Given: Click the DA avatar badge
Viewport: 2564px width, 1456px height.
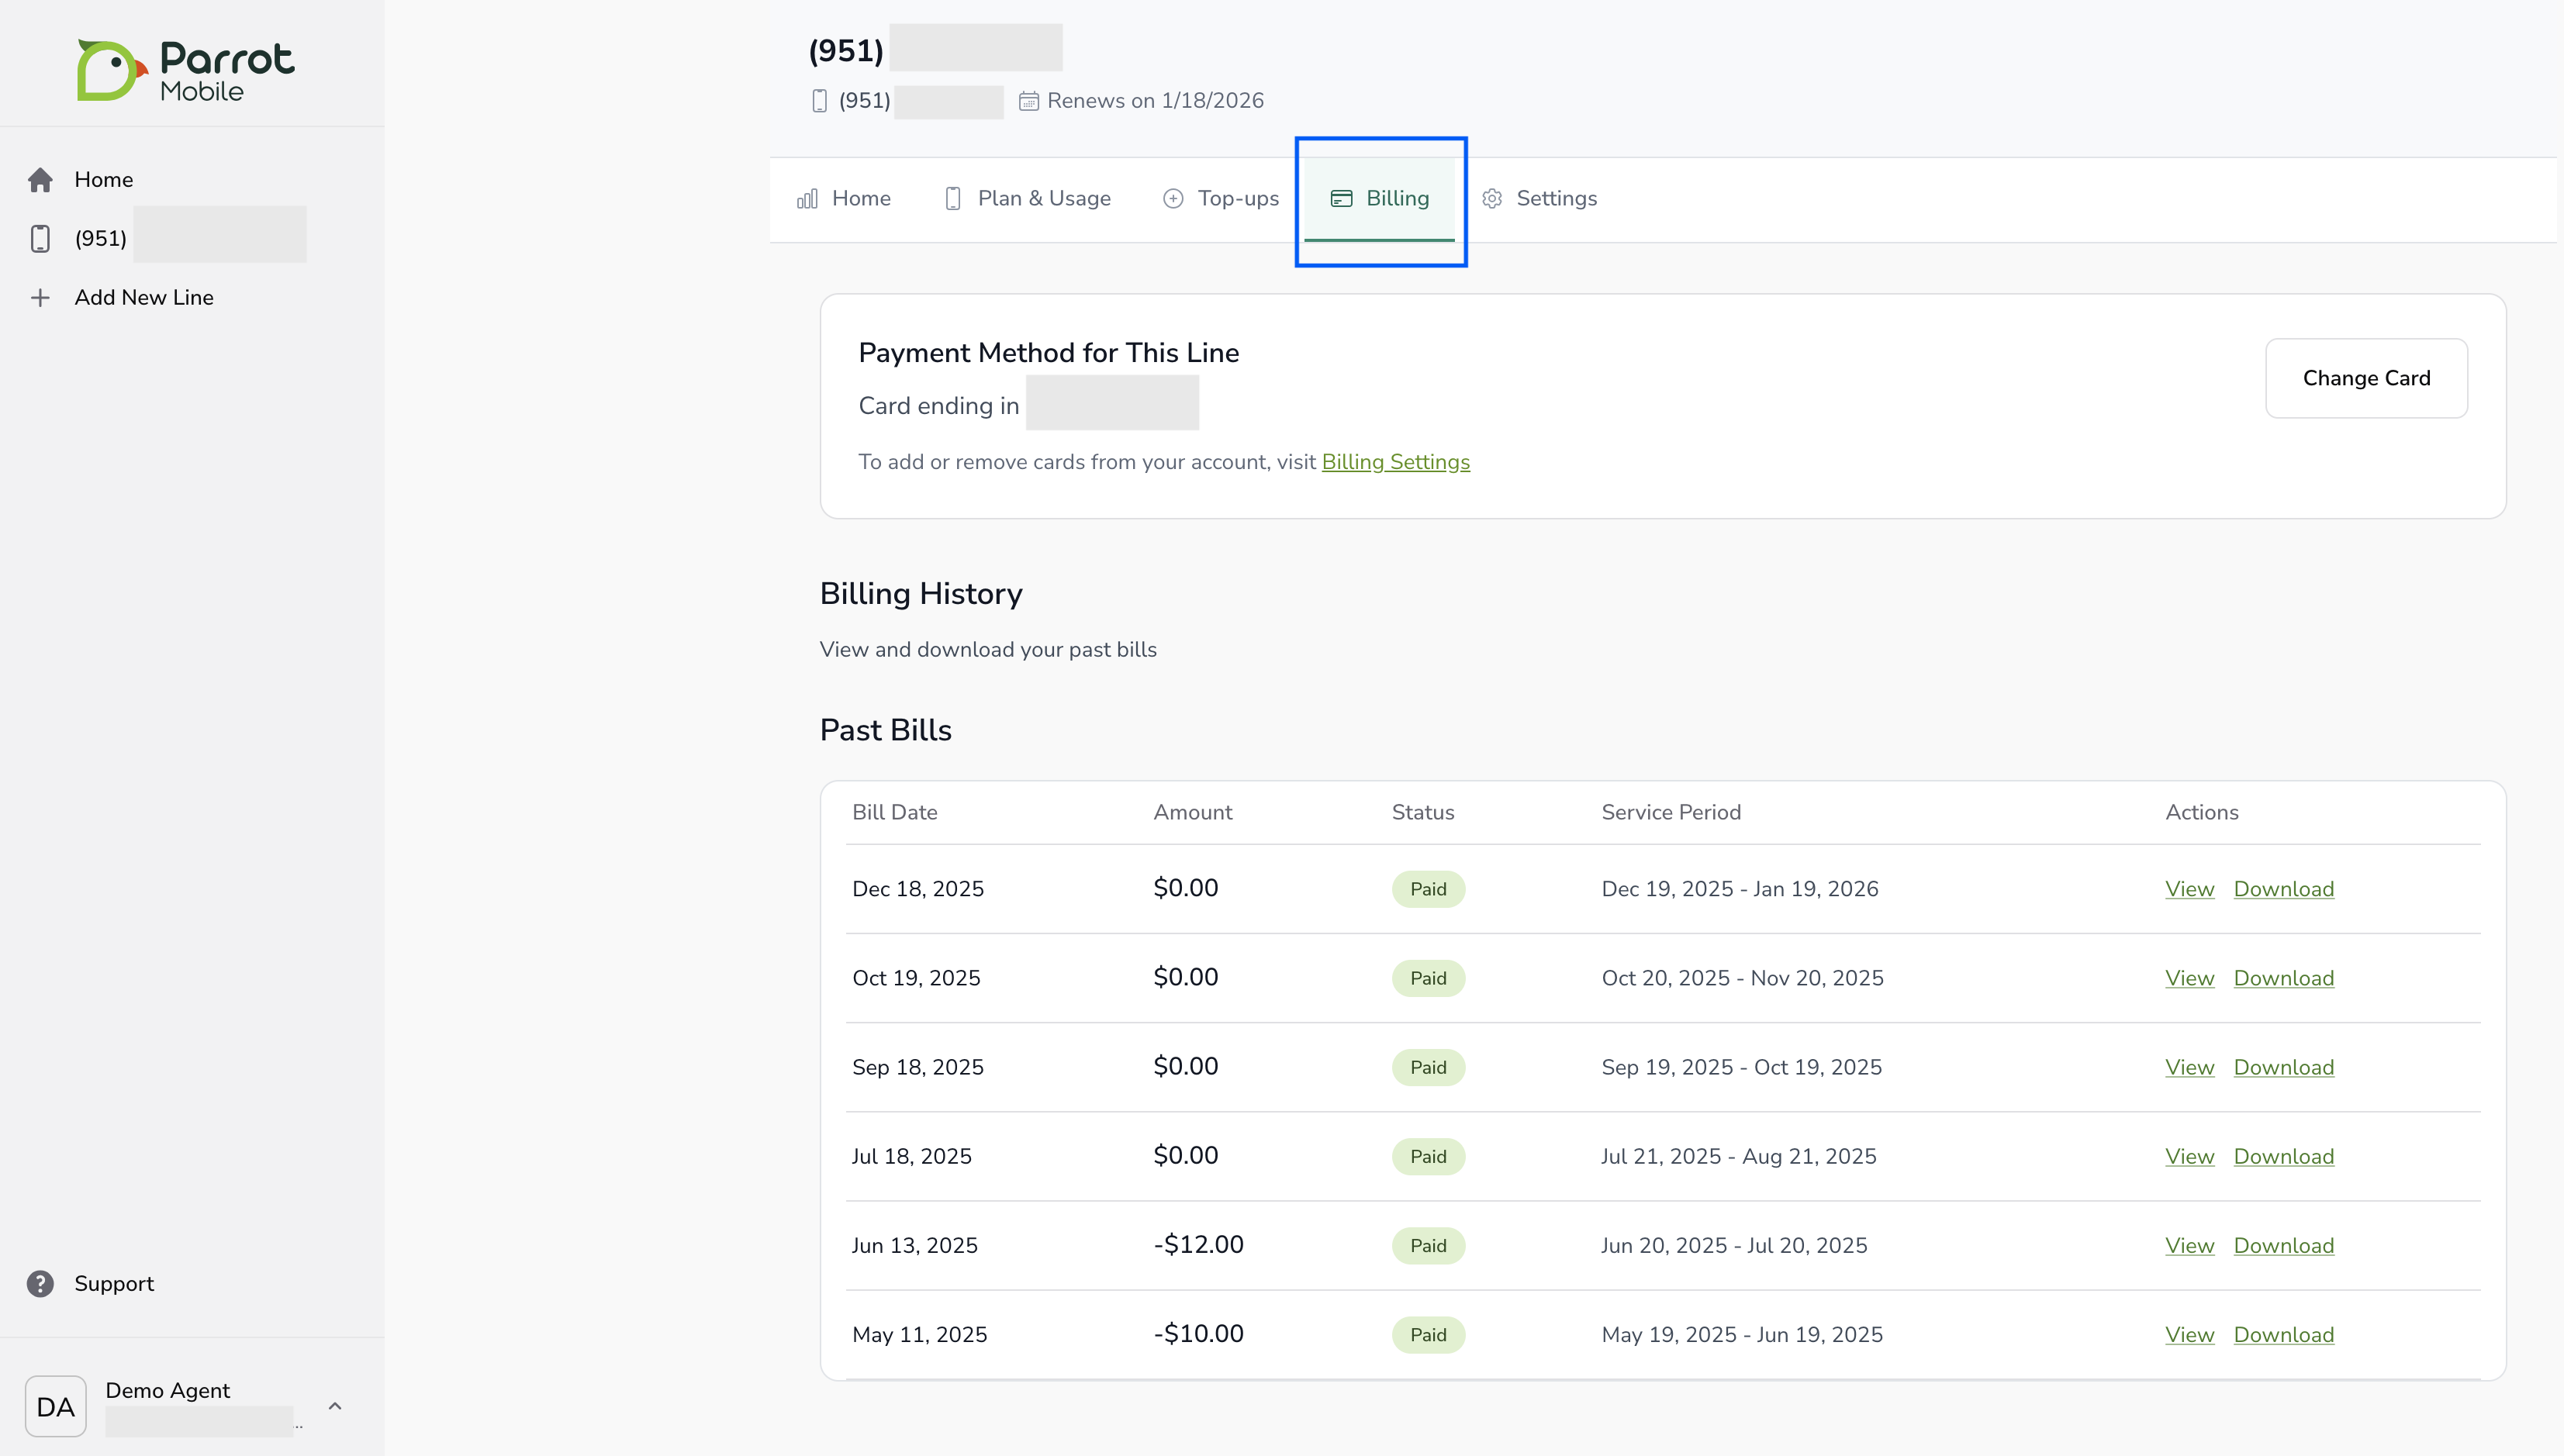Looking at the screenshot, I should (56, 1407).
